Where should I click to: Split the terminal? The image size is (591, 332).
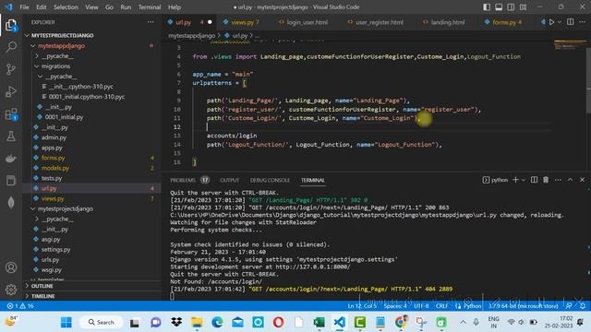coord(534,180)
